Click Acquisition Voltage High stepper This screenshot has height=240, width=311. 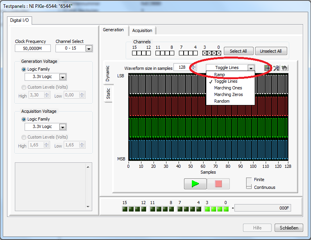46,145
